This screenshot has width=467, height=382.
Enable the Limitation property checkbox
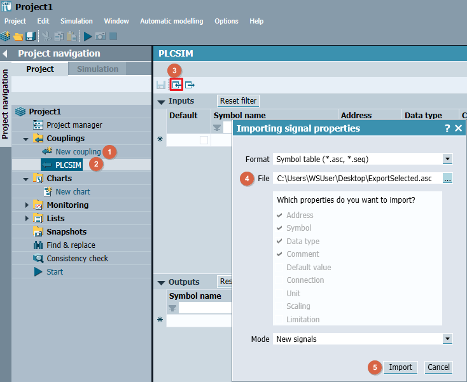279,319
